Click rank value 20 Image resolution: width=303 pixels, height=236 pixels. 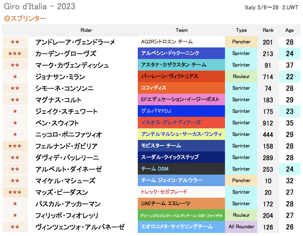pos(268,193)
